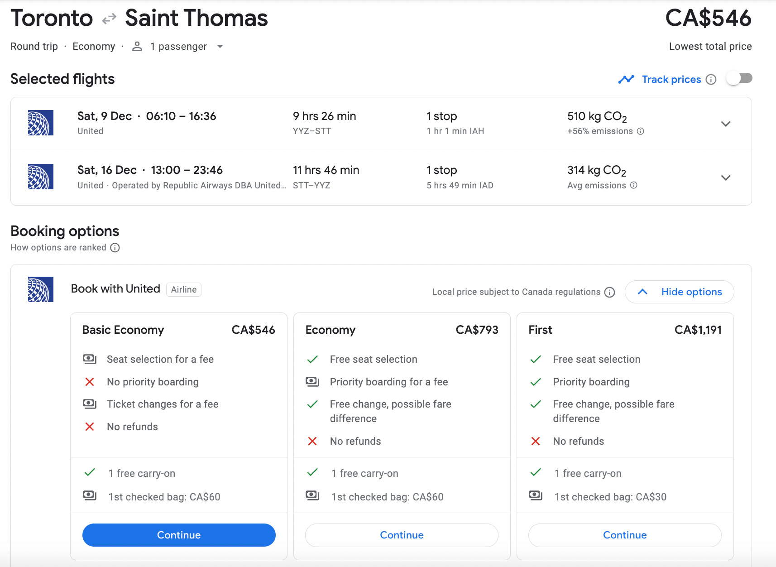Click Local price subject to Canada regulations text
Image resolution: width=776 pixels, height=567 pixels.
click(x=516, y=292)
